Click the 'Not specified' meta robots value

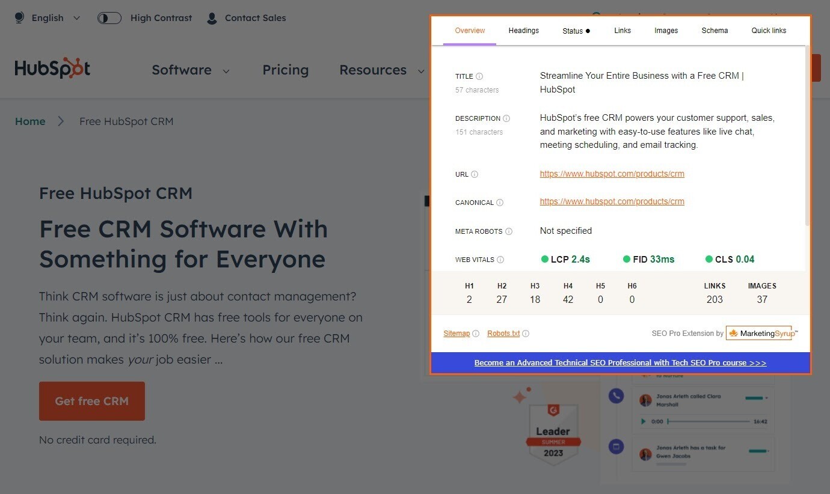pos(566,231)
